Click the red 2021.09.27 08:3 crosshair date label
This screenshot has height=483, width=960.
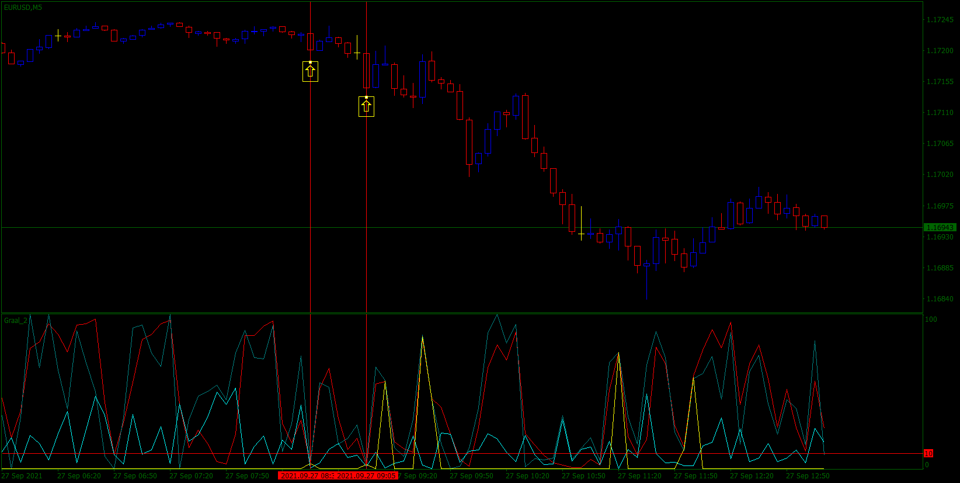coord(307,476)
